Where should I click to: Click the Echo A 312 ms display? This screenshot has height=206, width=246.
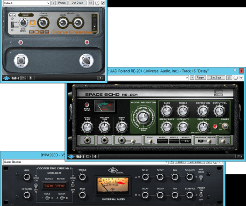(49, 186)
